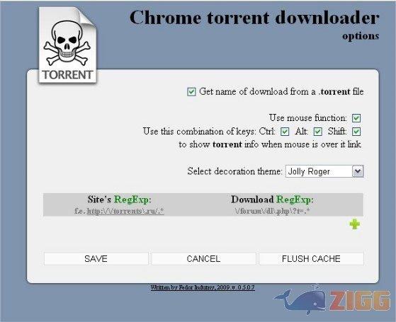396x322 pixels.
Task: Toggle the Shift key checkbox
Action: 356,132
